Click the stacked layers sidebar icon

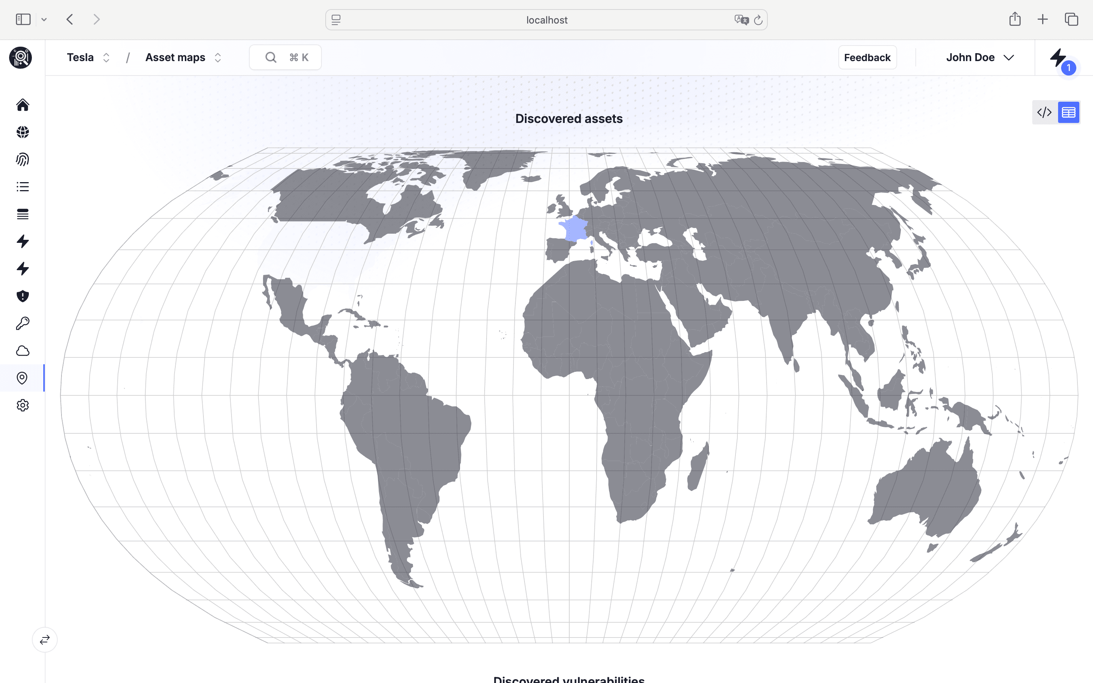(23, 214)
